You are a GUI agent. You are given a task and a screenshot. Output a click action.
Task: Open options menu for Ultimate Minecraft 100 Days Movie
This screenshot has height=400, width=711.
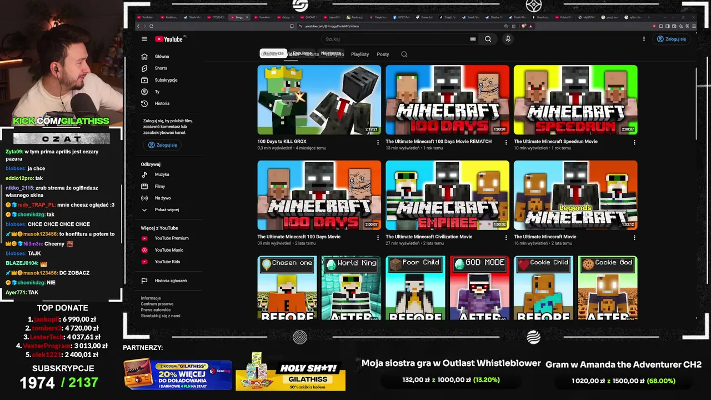(378, 237)
